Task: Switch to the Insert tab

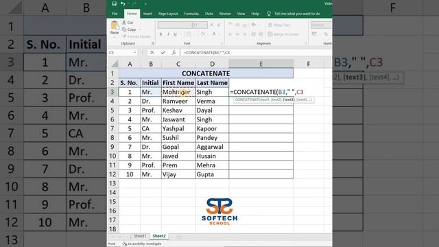Action: click(147, 14)
